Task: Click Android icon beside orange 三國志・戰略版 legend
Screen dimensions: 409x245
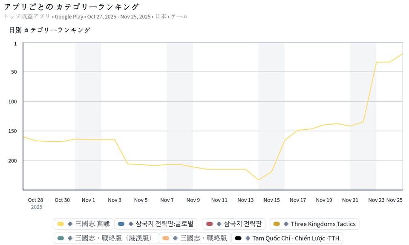Action: [x=176, y=238]
